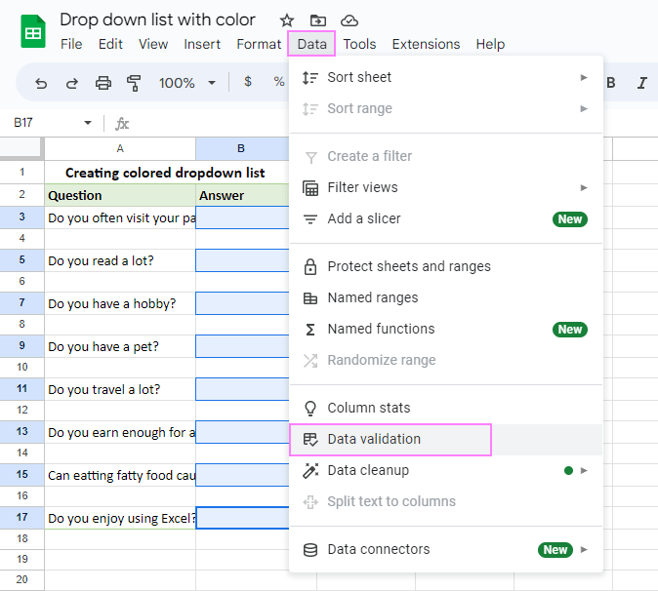Click the Print icon

tap(103, 83)
